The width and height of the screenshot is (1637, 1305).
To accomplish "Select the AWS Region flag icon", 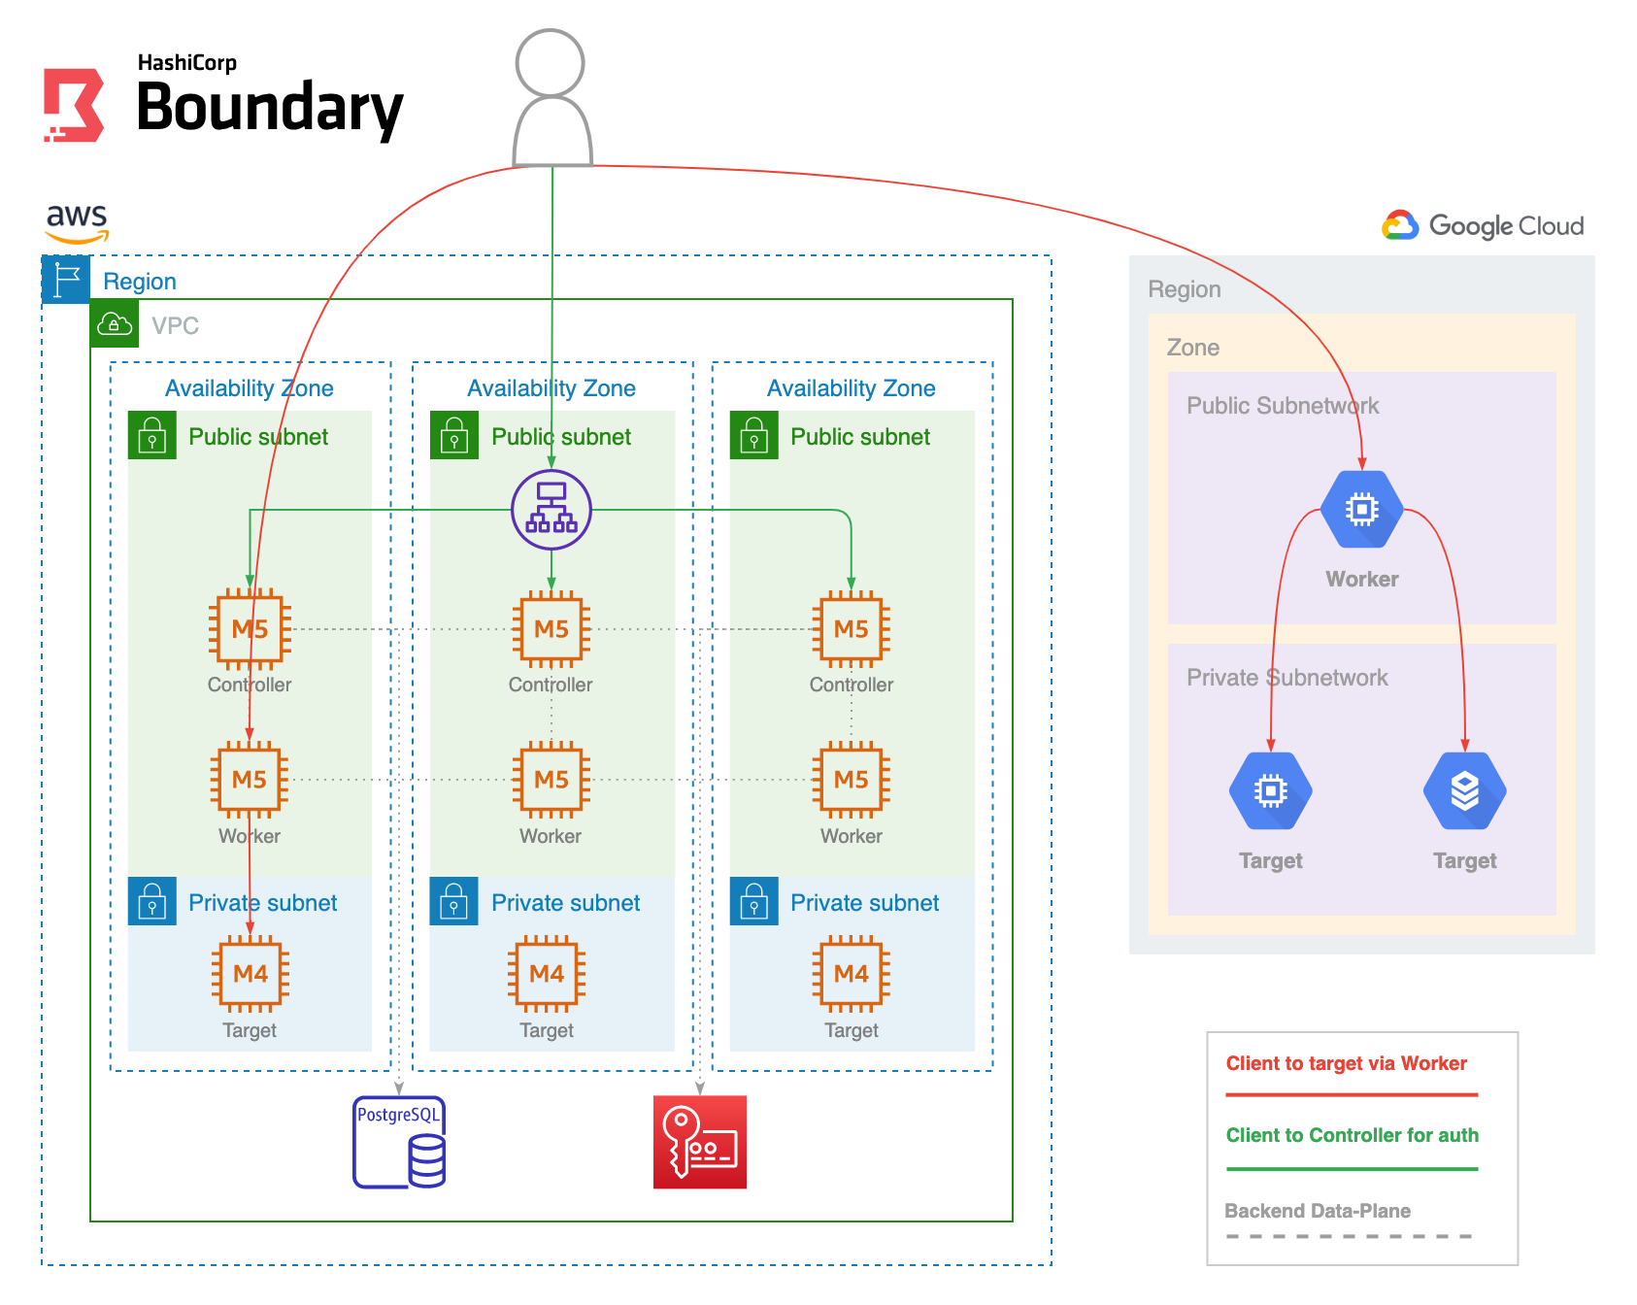I will pyautogui.click(x=67, y=281).
